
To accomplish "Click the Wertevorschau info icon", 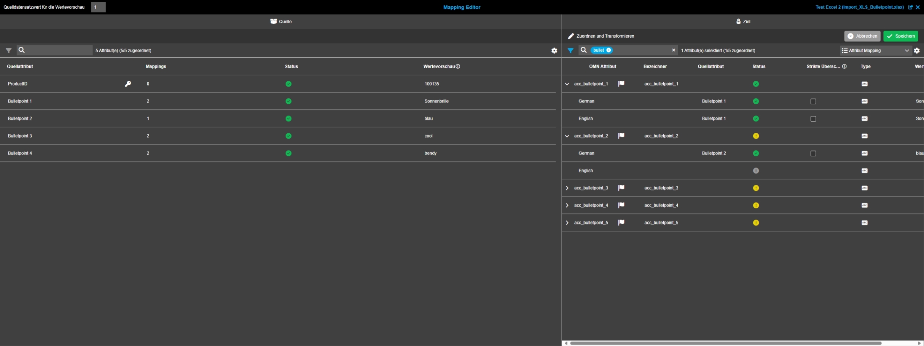I will pyautogui.click(x=458, y=66).
